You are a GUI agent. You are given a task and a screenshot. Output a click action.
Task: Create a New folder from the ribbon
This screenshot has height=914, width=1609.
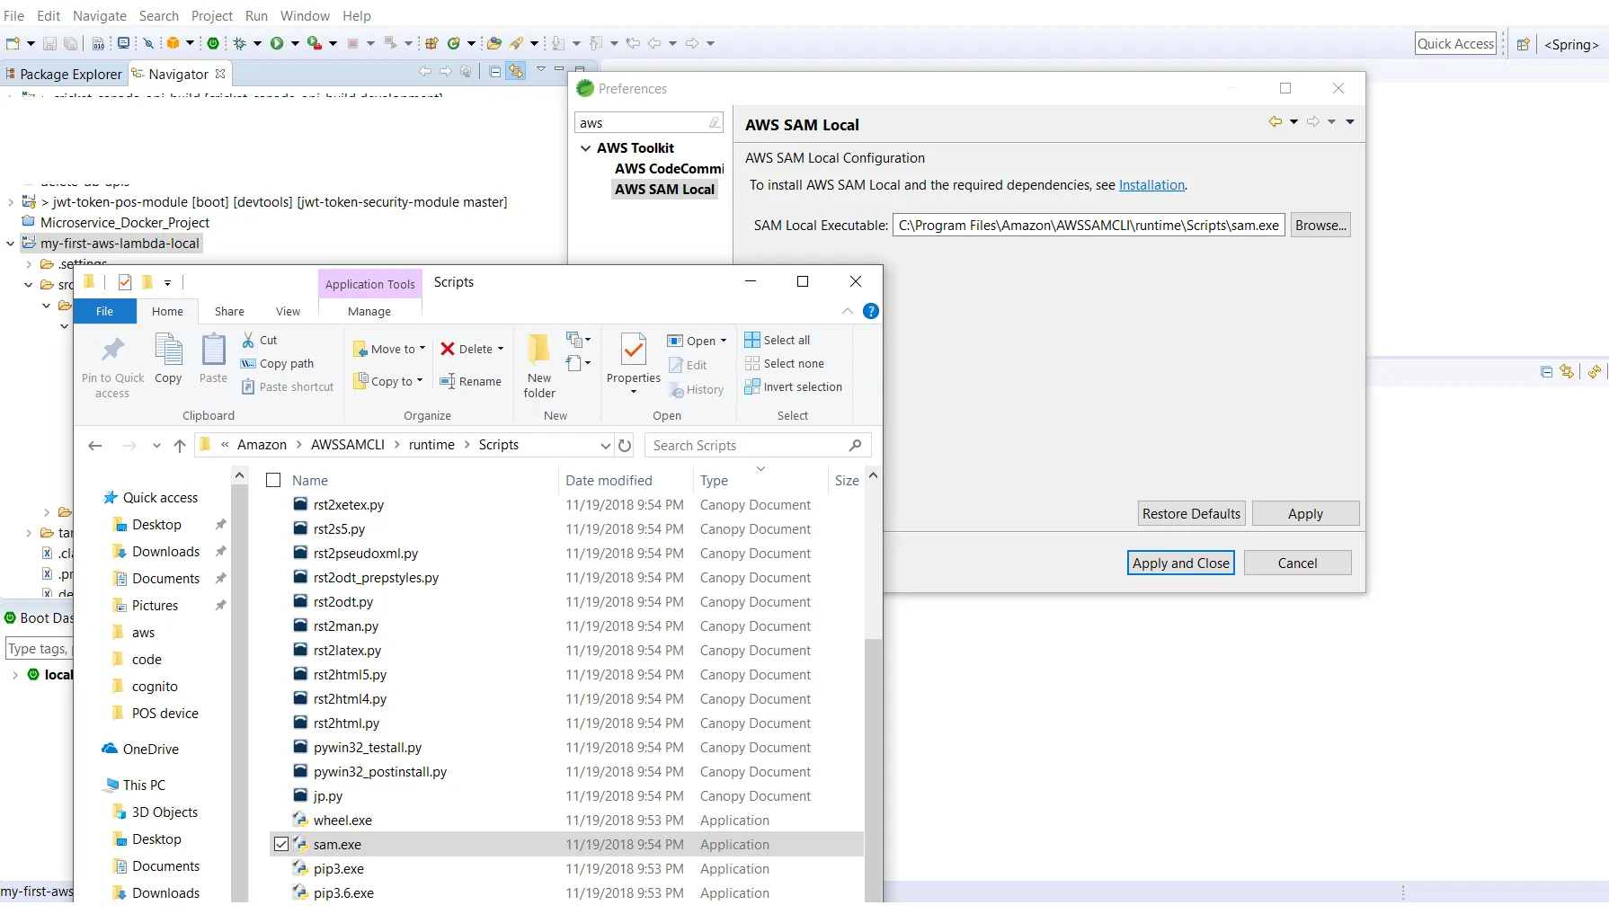pos(539,366)
